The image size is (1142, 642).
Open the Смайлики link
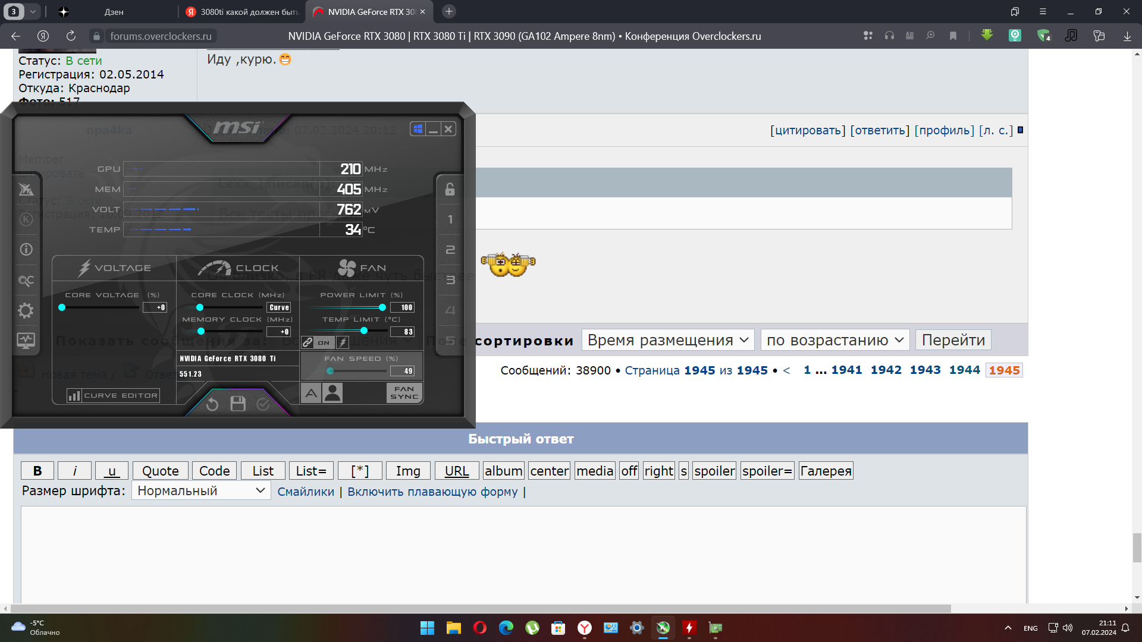306,492
